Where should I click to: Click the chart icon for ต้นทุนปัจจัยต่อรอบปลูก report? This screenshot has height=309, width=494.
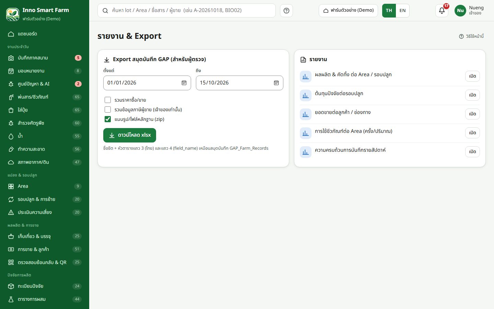pos(306,95)
